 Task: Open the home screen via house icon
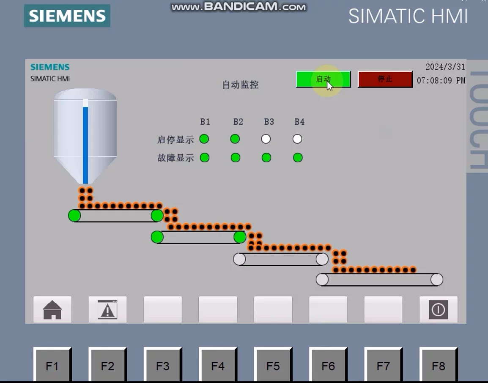coord(52,309)
